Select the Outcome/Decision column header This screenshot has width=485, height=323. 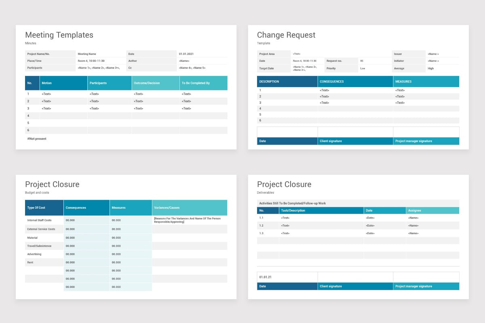pos(147,83)
